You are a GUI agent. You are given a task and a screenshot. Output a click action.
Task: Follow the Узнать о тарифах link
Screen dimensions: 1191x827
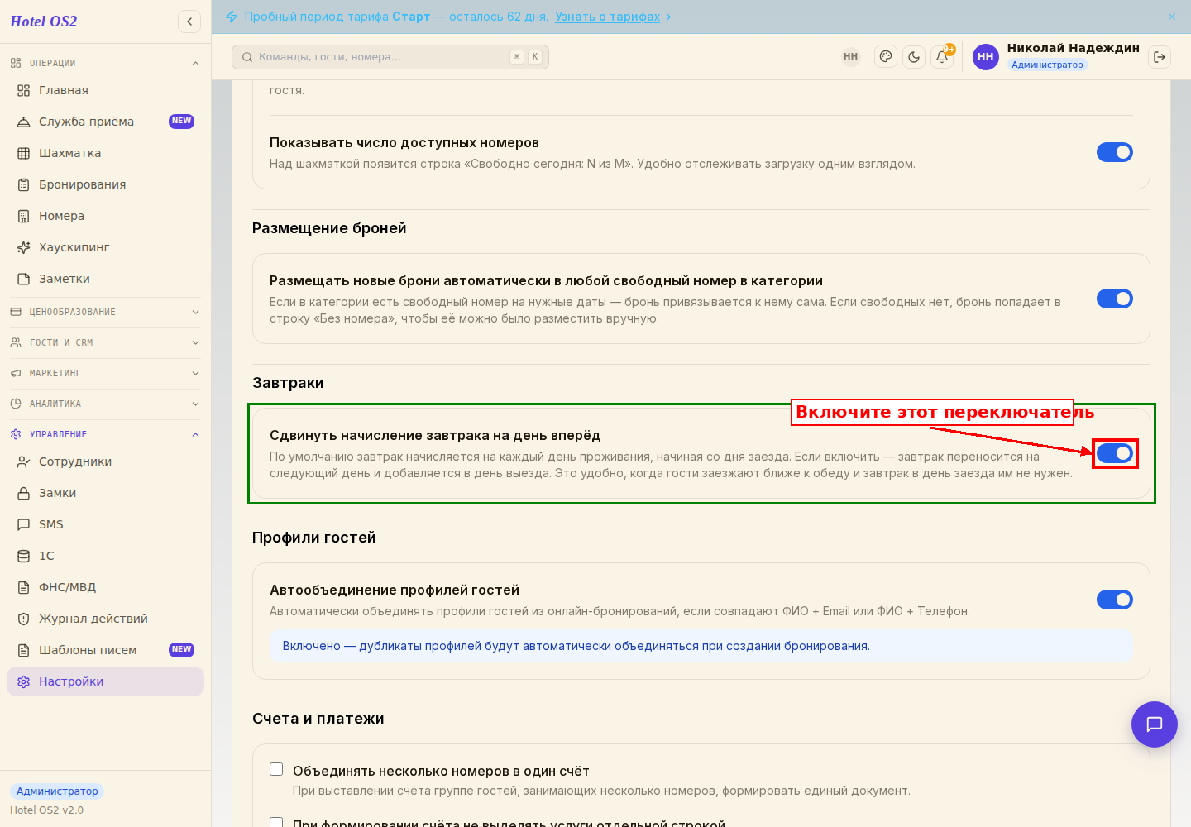[x=607, y=17]
